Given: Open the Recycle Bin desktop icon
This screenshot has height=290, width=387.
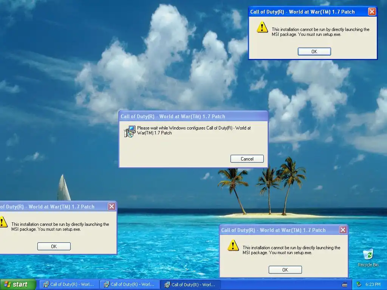Looking at the screenshot, I should pyautogui.click(x=368, y=258).
